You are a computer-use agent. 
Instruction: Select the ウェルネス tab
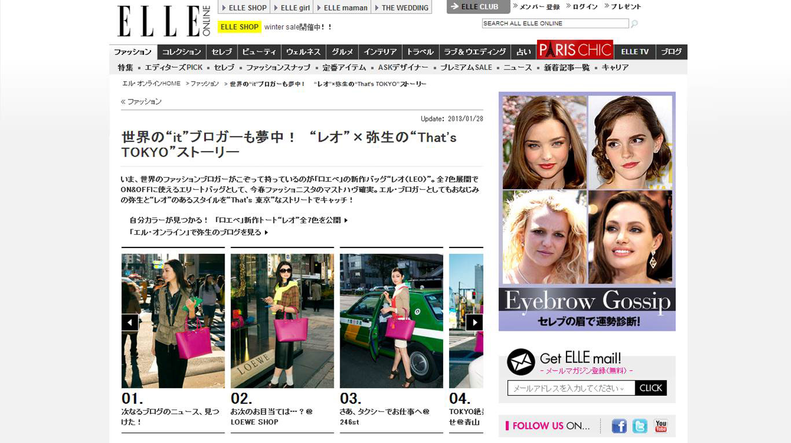(303, 52)
